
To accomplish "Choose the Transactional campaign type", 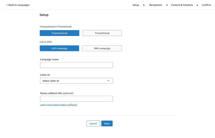I will tap(59, 33).
